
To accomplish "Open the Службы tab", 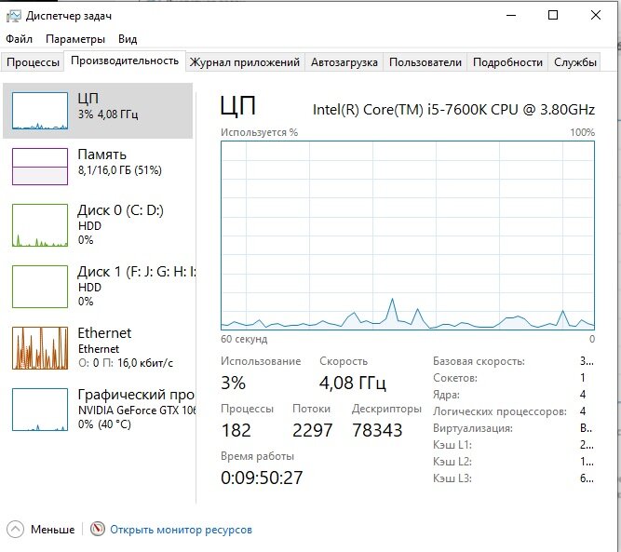I will pyautogui.click(x=575, y=62).
